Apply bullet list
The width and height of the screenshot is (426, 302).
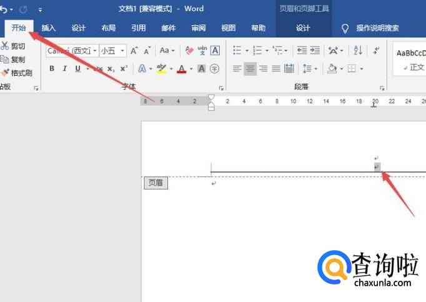coord(237,50)
